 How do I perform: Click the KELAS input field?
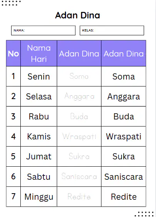112,30
